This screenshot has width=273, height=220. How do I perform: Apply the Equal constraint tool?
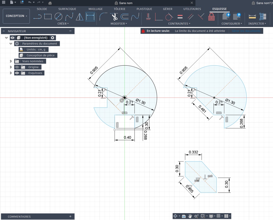pos(180,17)
